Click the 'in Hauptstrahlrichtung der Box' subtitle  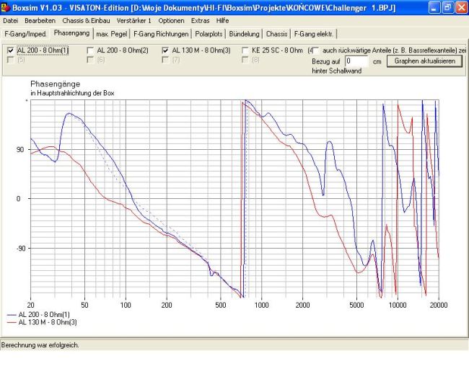(72, 93)
